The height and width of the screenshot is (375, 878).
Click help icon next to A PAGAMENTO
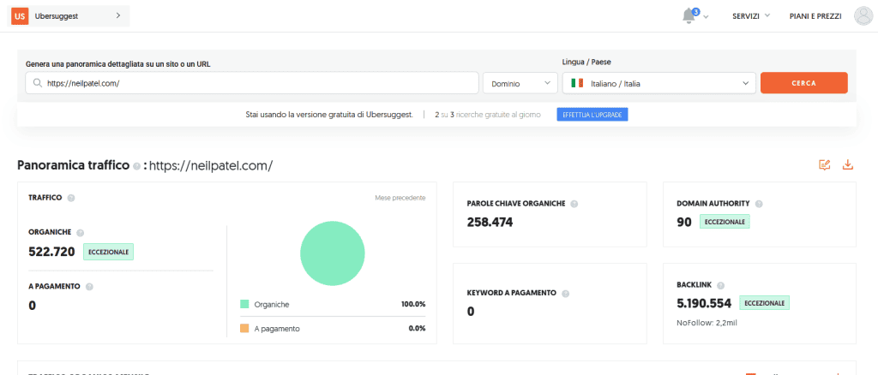click(89, 287)
